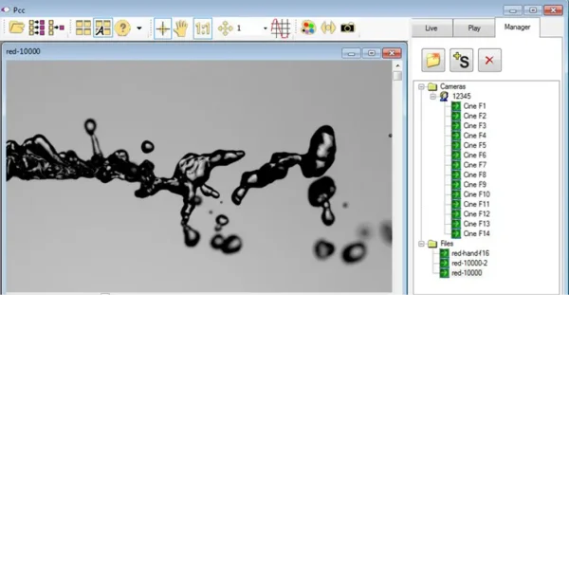Open the color image tools icon

(308, 28)
